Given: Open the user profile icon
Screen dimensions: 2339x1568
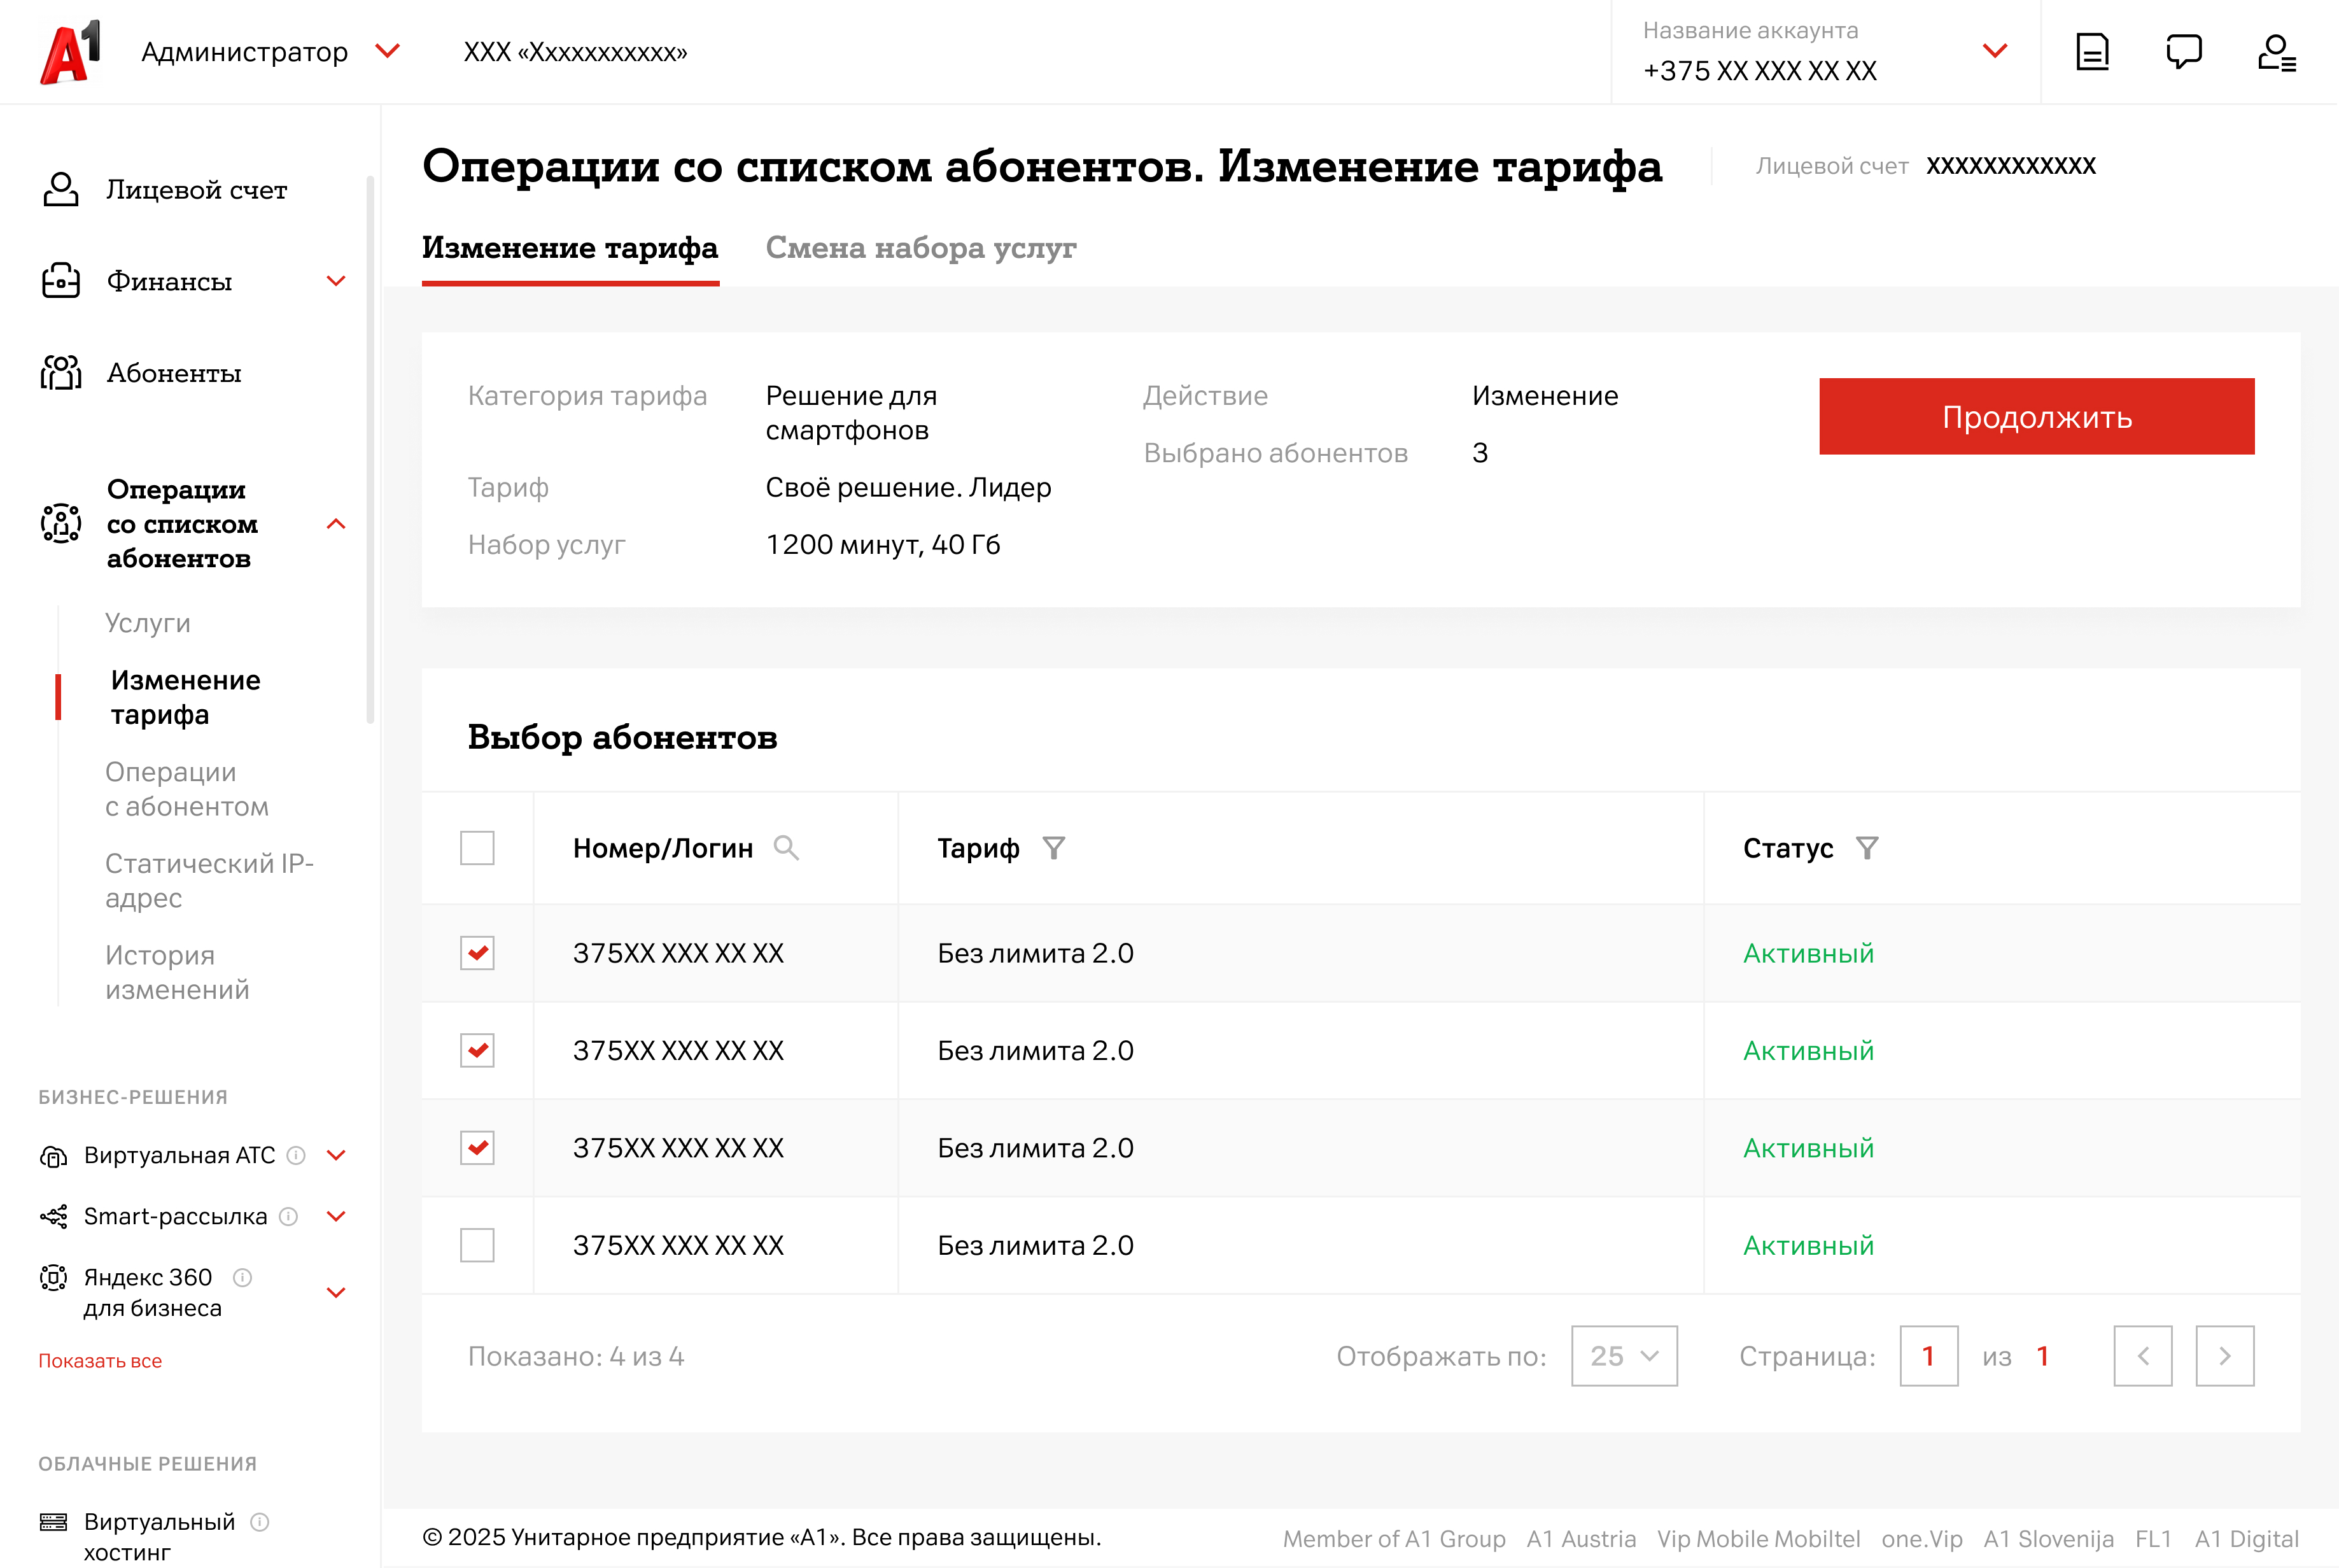Looking at the screenshot, I should [2276, 52].
